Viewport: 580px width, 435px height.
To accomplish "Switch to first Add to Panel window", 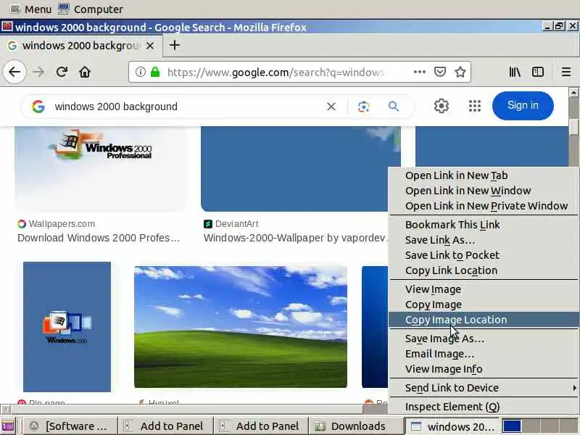I will (165, 426).
